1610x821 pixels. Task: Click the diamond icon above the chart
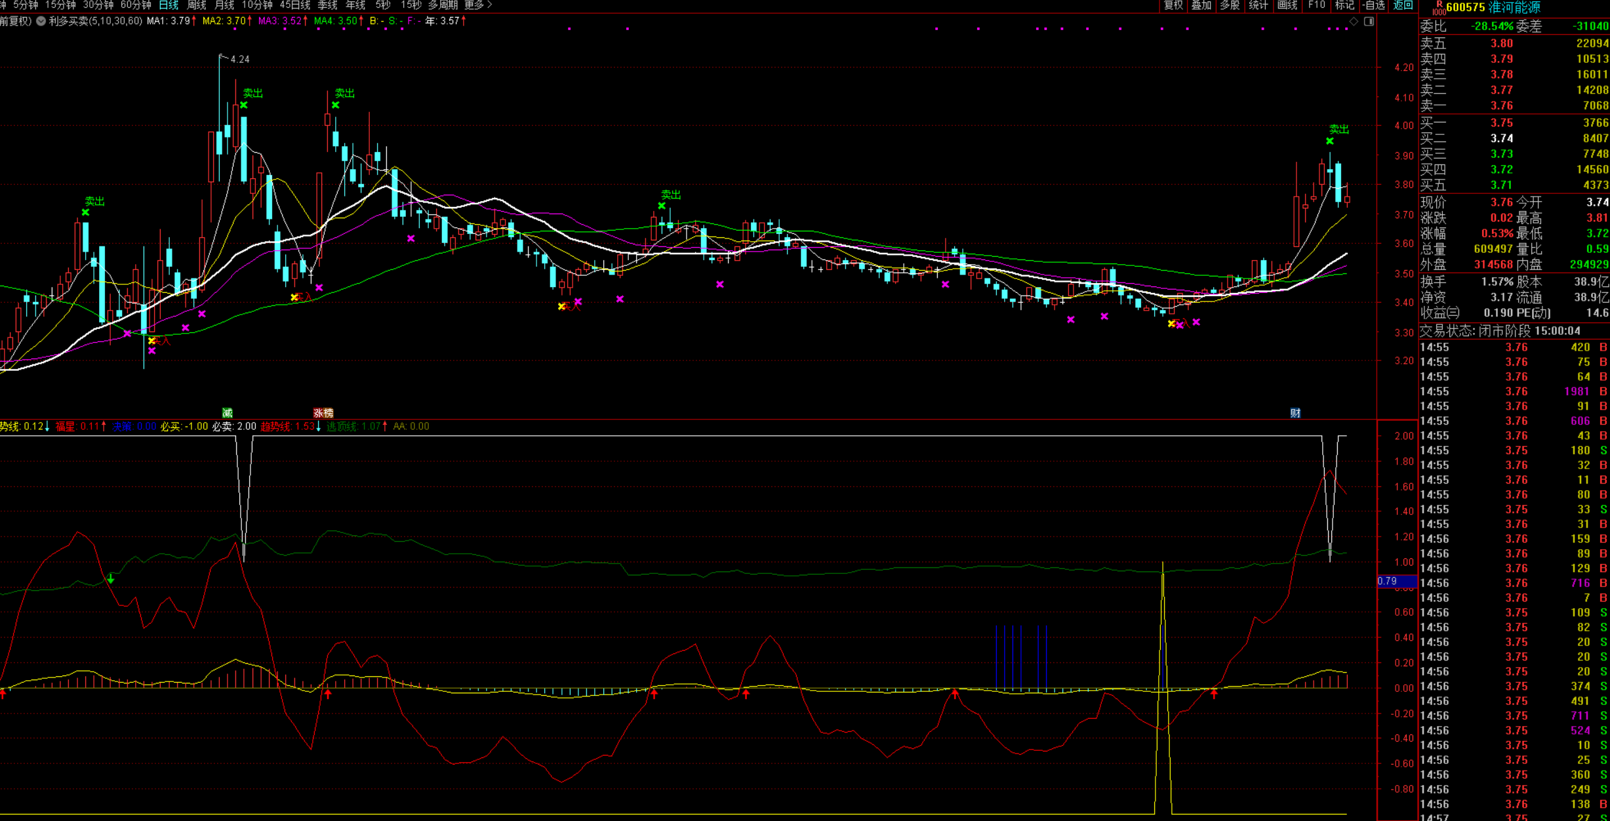click(1354, 22)
